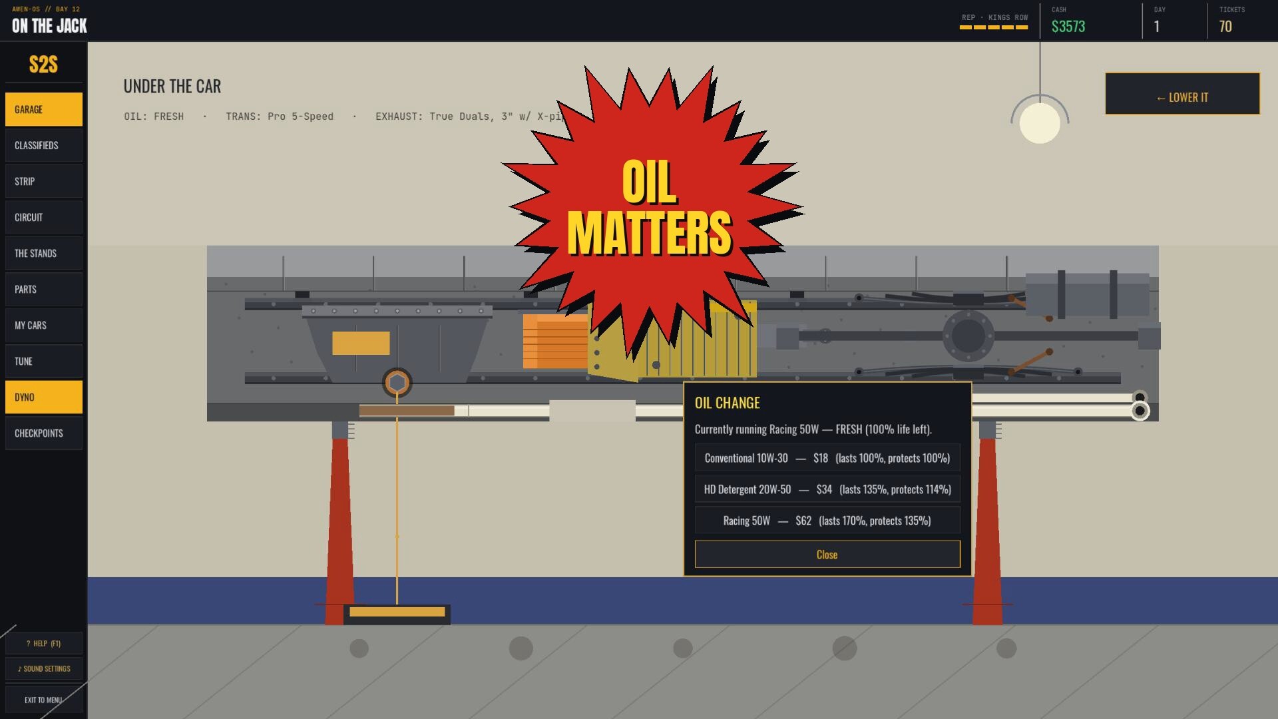
Task: Choose HD Detergent 20W-50 oil option
Action: tap(827, 489)
